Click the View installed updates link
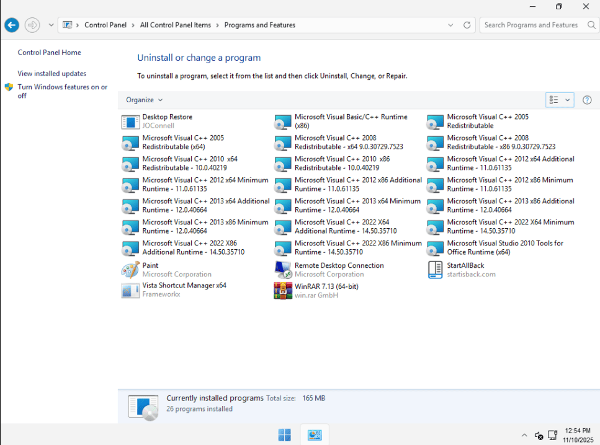 [51, 73]
